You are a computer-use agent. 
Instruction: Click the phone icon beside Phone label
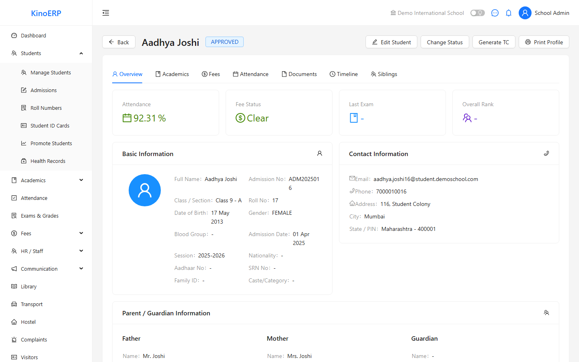(x=352, y=191)
